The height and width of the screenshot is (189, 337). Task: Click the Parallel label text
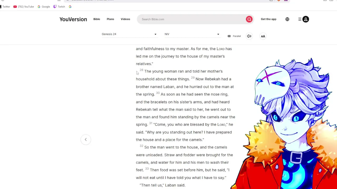pyautogui.click(x=237, y=36)
